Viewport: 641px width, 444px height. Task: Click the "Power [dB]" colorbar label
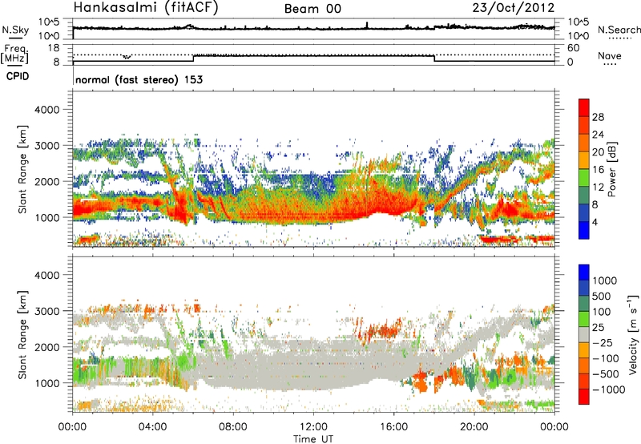click(611, 169)
